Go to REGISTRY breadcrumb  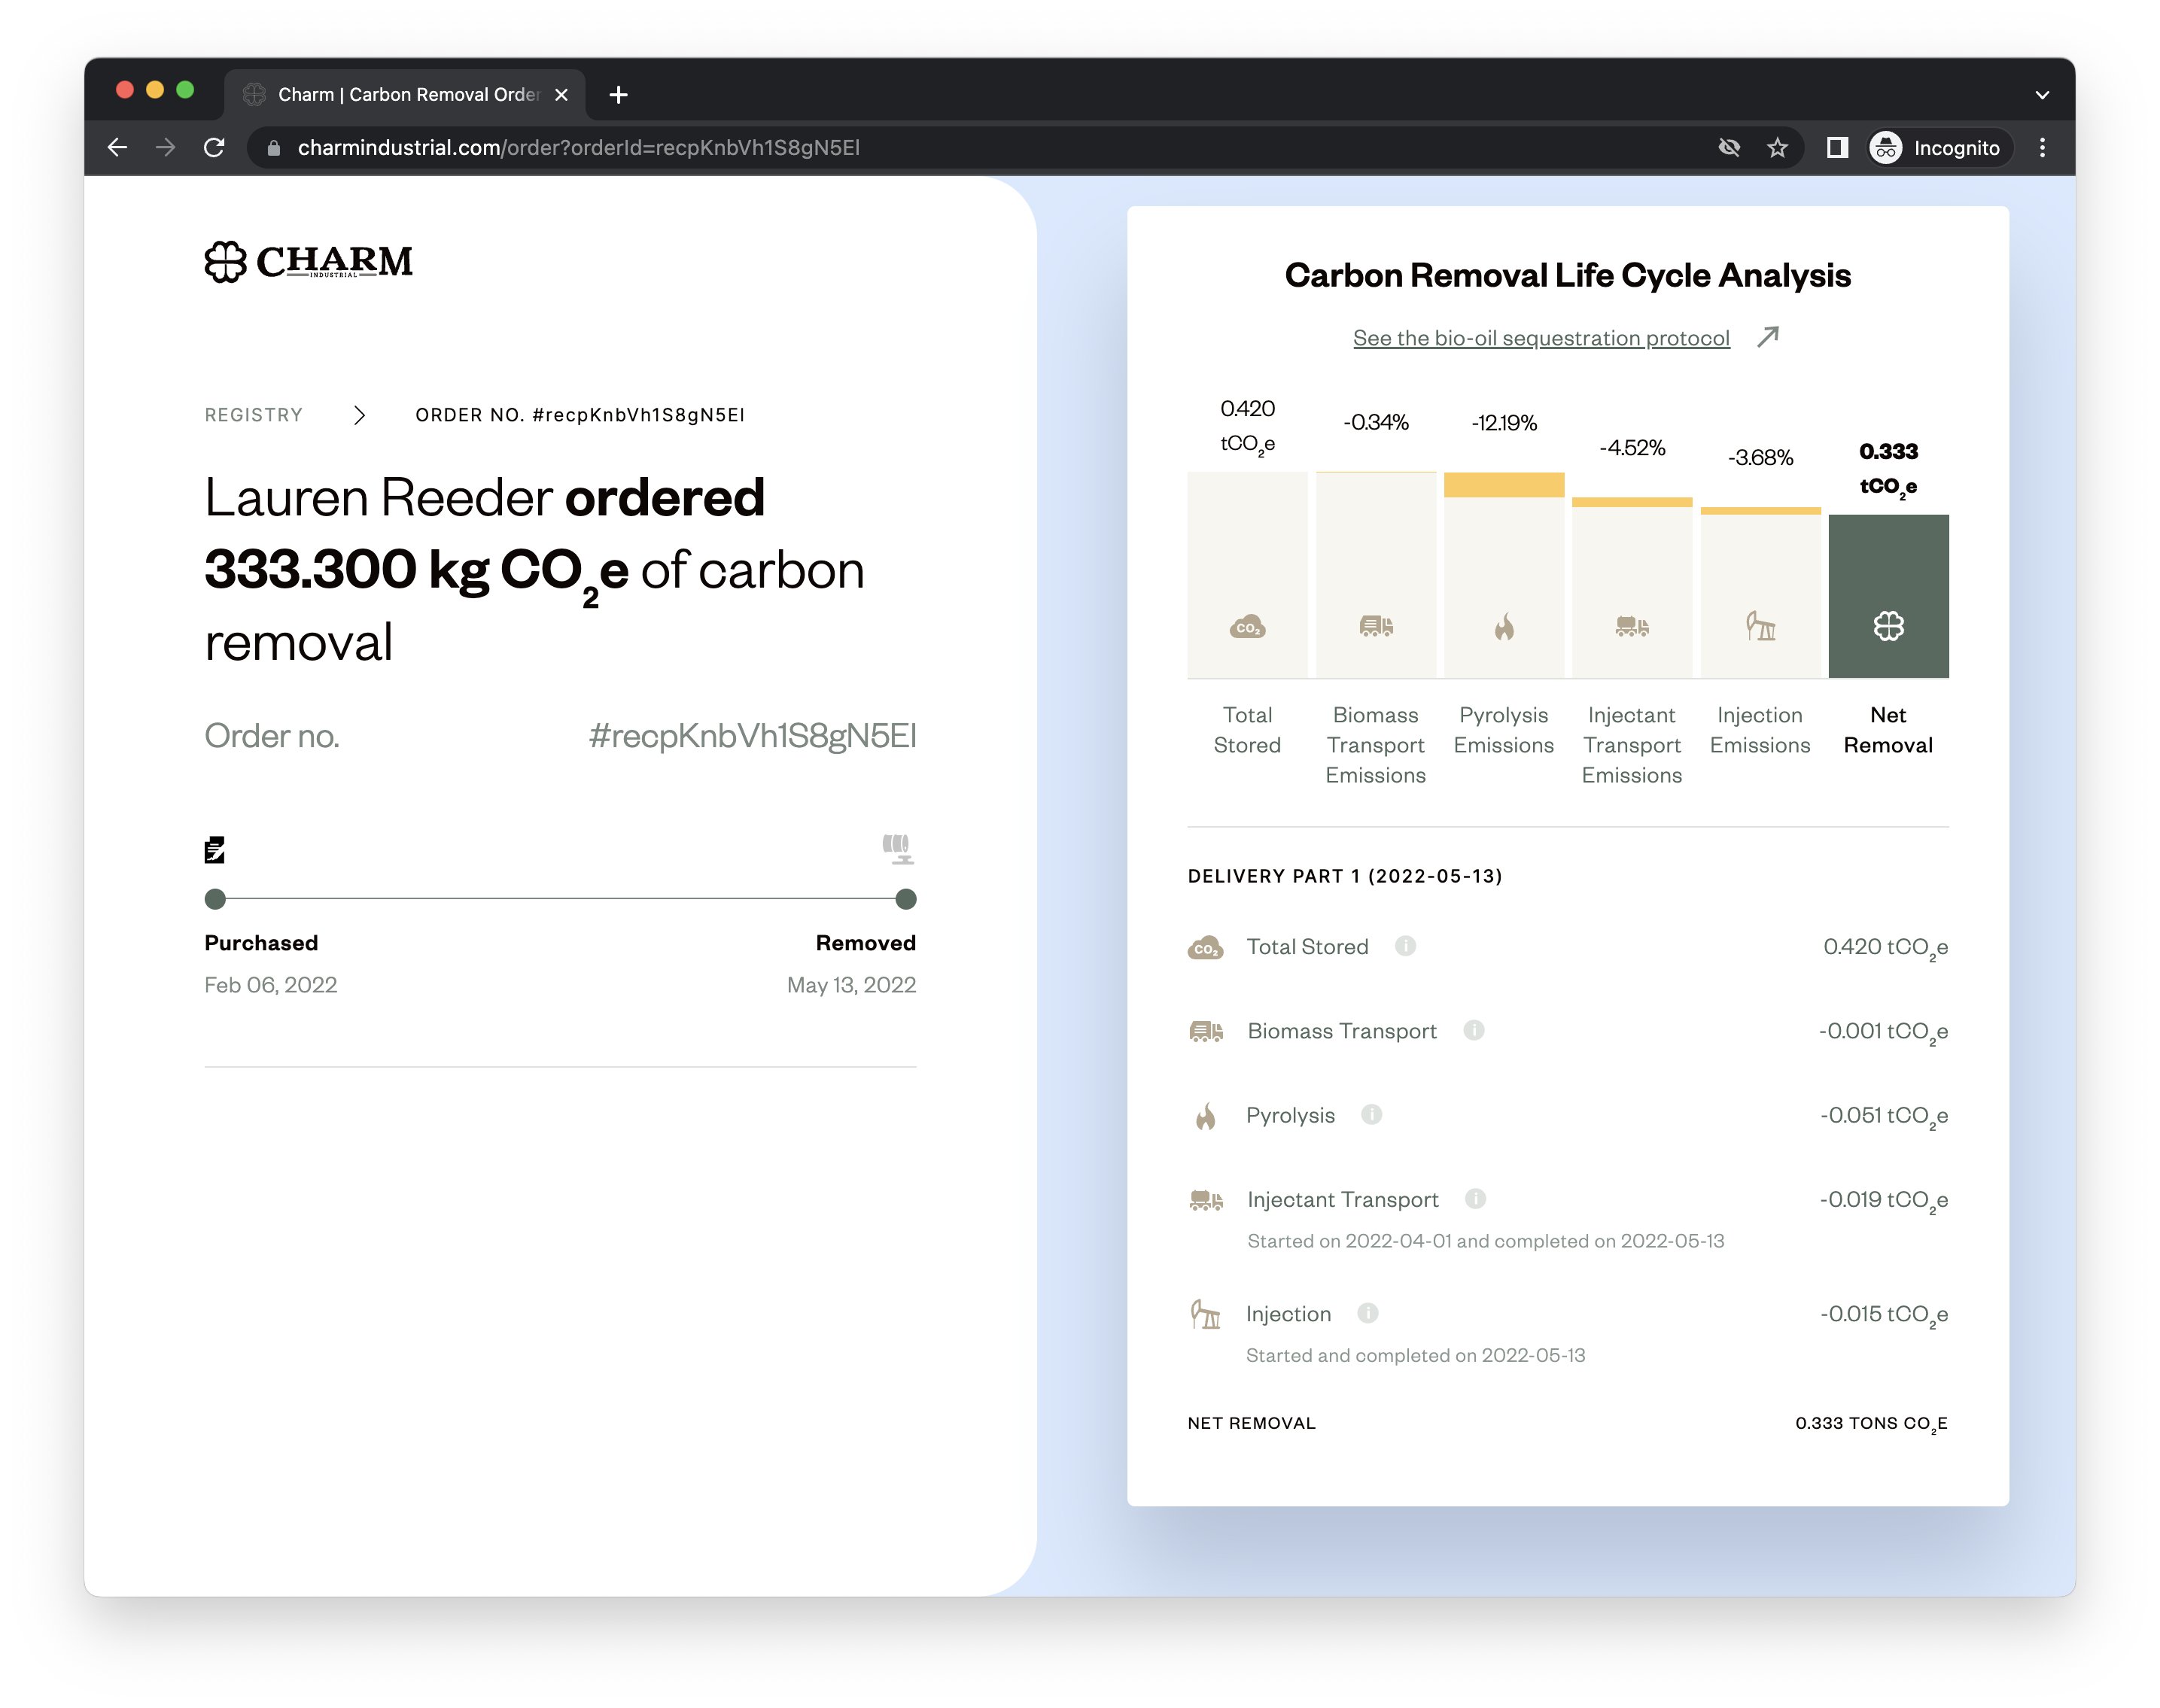click(253, 415)
